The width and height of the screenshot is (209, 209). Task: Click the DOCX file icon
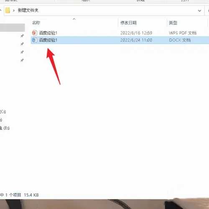point(35,40)
